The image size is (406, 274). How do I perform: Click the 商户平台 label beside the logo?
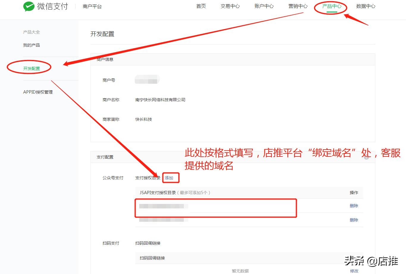[x=92, y=7]
